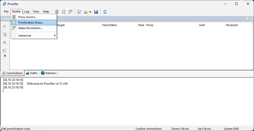
Task: Select Proxification Rules... menu entry
Action: coord(34,23)
